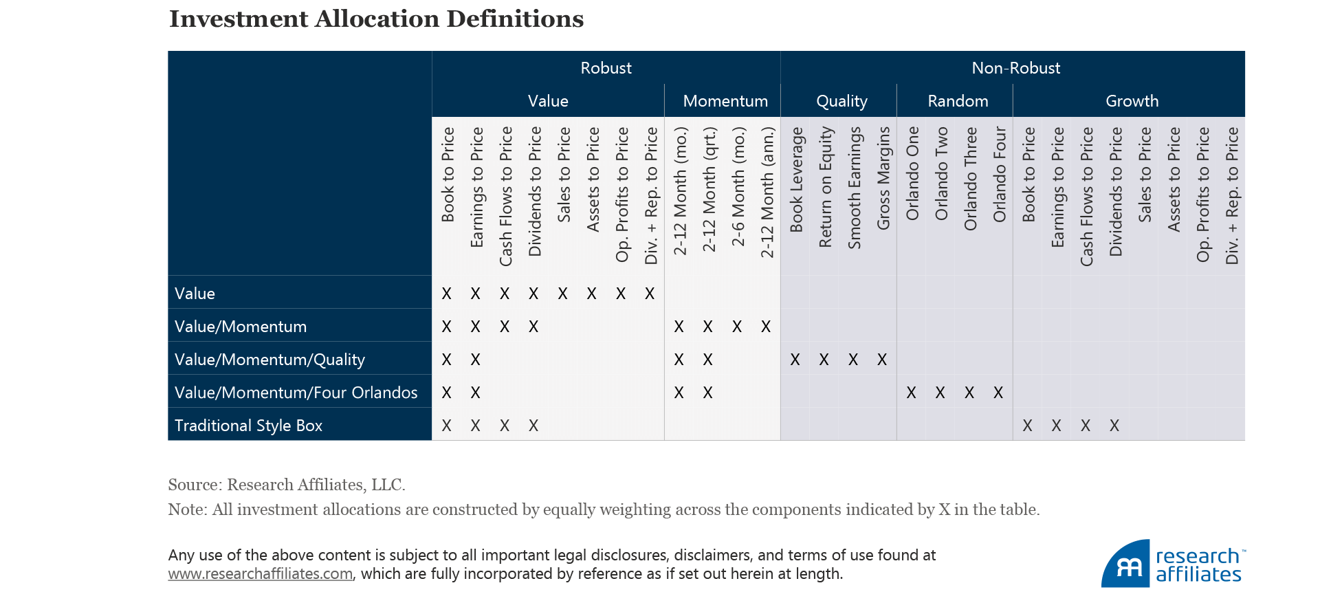Click the Research Affiliates logo
Image resolution: width=1320 pixels, height=592 pixels.
pos(1173,564)
